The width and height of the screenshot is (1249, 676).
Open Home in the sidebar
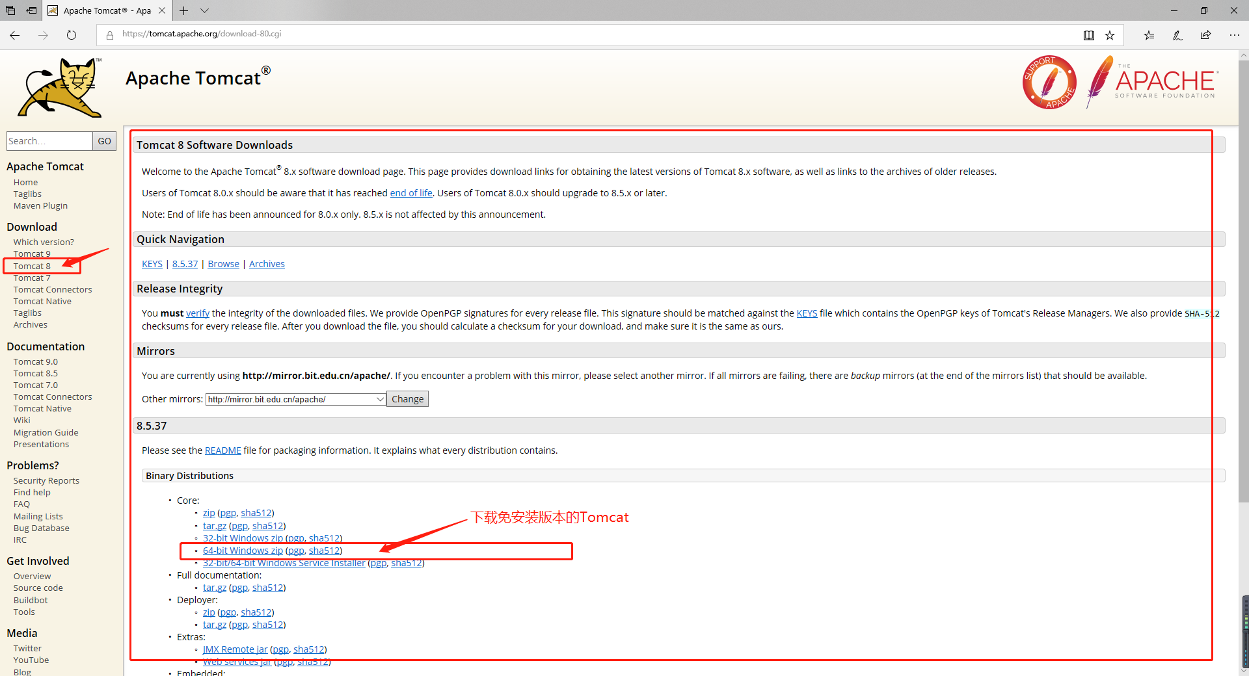point(25,183)
